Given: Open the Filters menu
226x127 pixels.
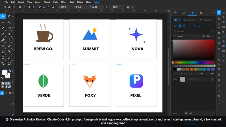Looking at the screenshot, I should pyautogui.click(x=80, y=2).
